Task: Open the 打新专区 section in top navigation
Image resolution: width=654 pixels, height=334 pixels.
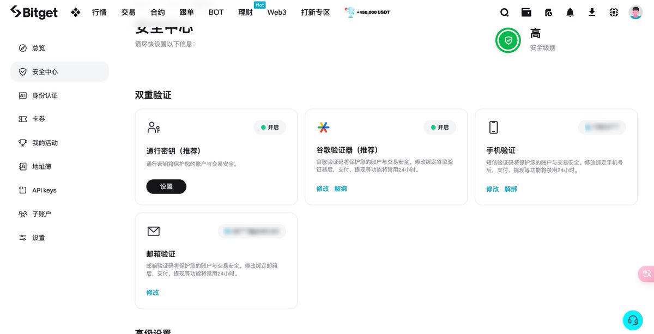Action: click(314, 12)
